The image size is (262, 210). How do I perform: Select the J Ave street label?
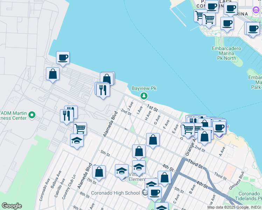[x=130, y=106]
